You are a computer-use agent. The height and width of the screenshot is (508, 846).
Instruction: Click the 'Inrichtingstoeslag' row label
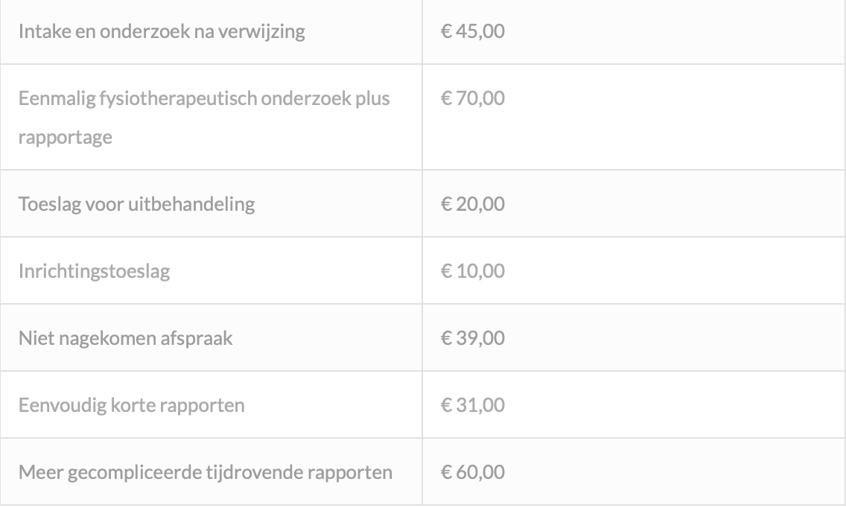point(94,271)
